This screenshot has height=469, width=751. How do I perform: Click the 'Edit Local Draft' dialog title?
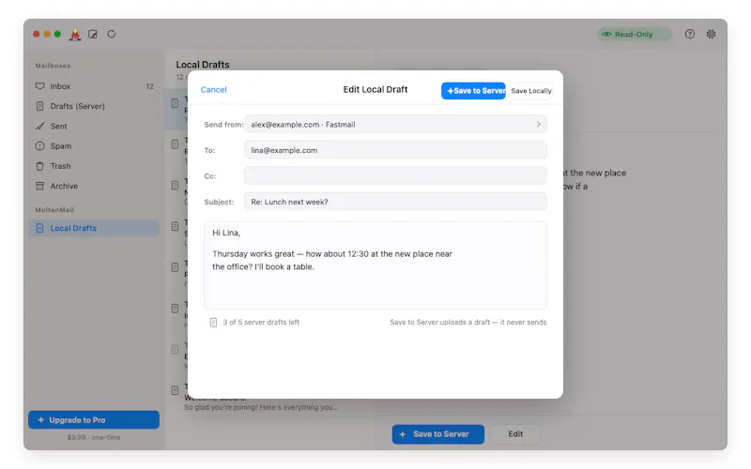[375, 89]
